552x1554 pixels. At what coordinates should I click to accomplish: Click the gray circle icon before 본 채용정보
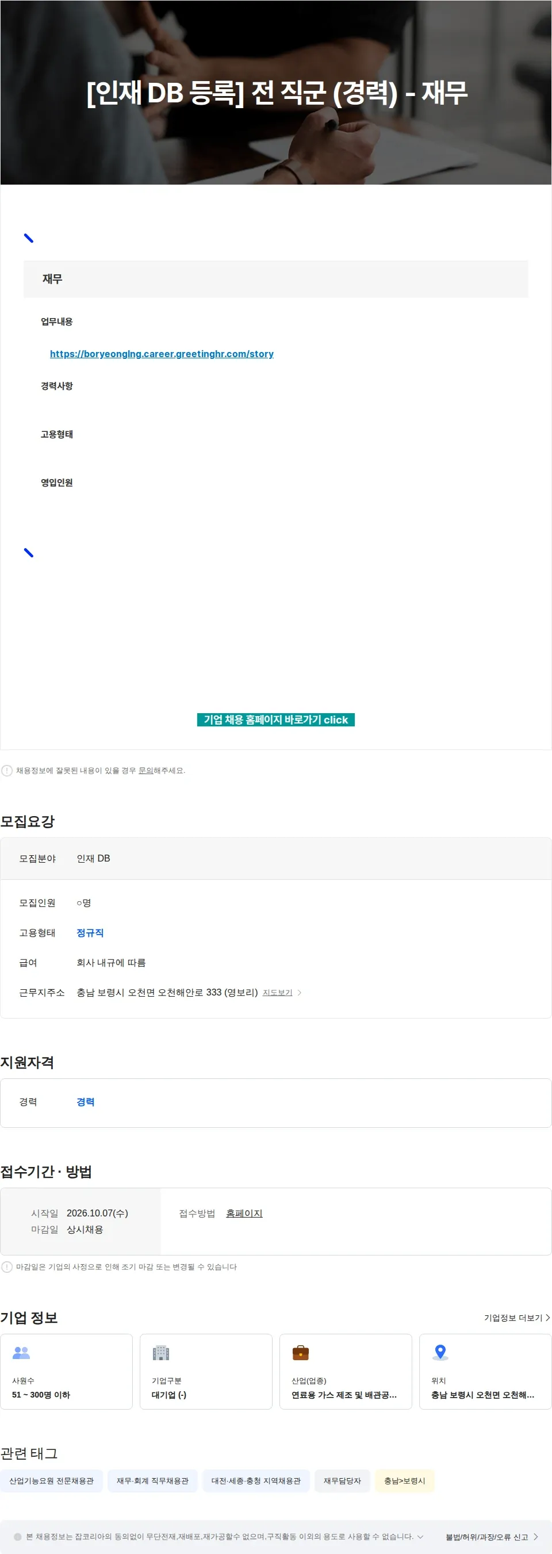click(17, 1537)
